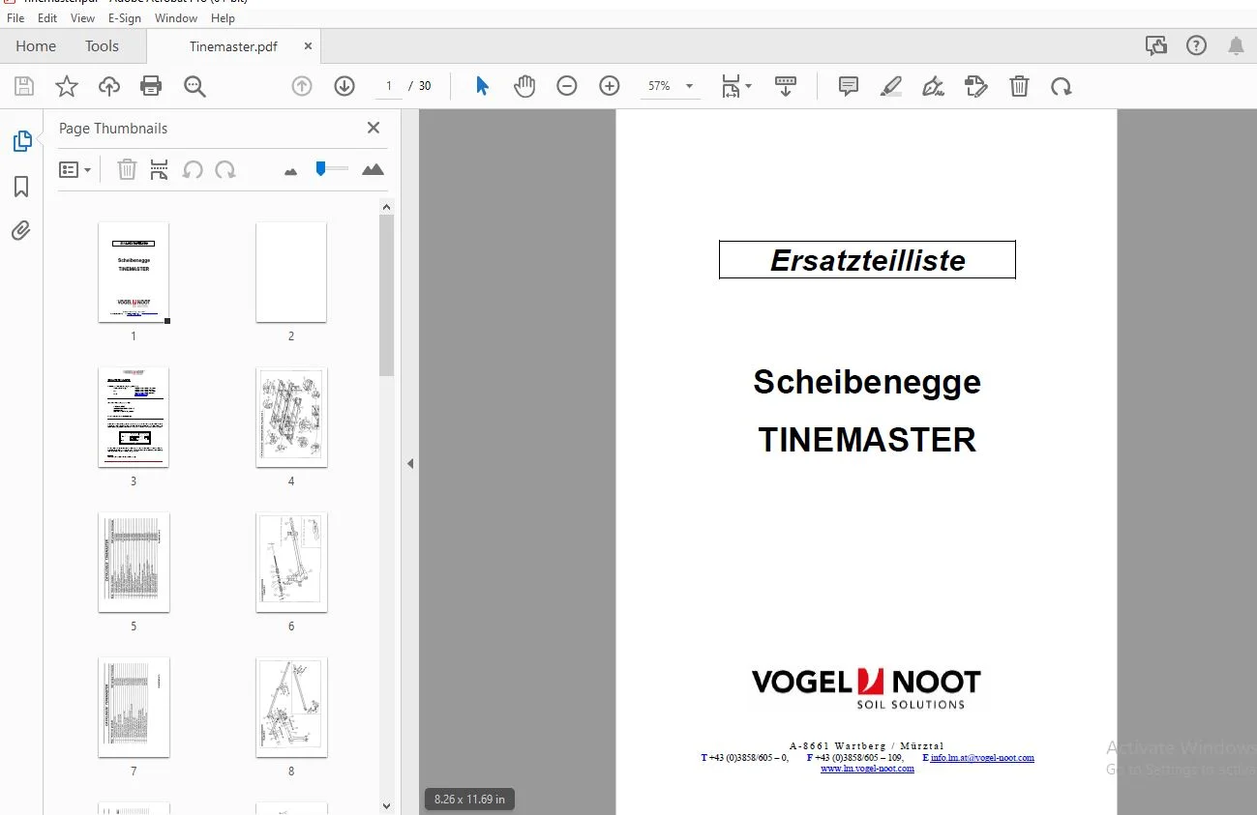Click the insert pages thumbnail icon

tap(160, 170)
